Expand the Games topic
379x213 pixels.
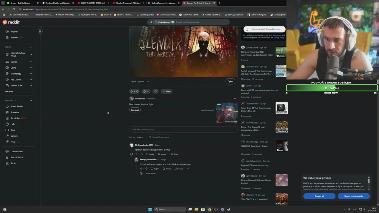point(31,62)
